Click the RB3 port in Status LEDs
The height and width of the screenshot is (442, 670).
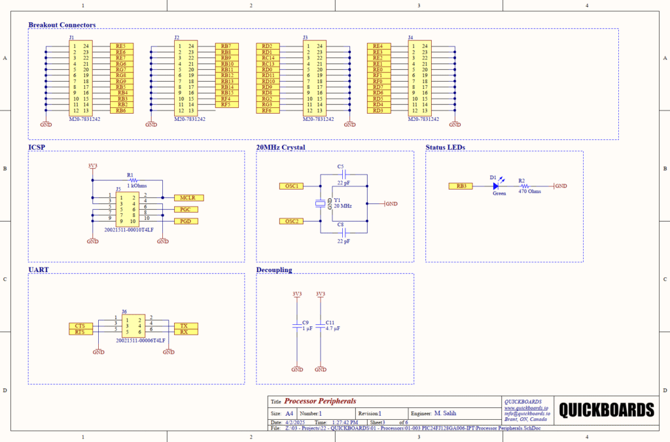tap(461, 186)
